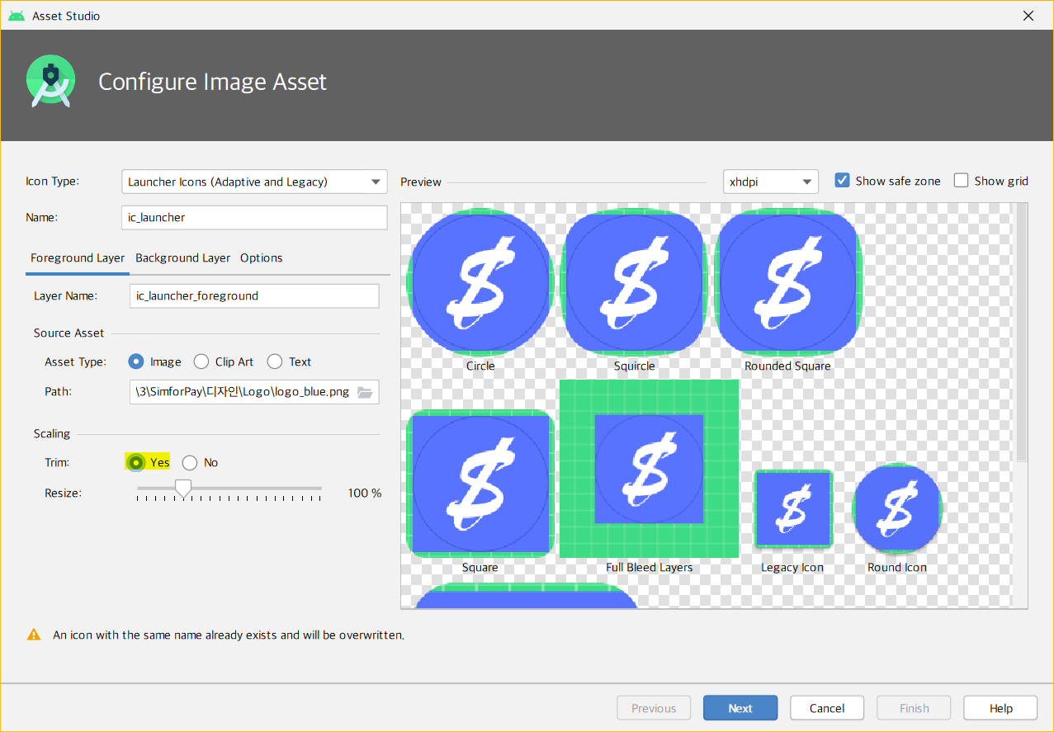Image resolution: width=1054 pixels, height=732 pixels.
Task: Click the Preview label
Action: (421, 182)
